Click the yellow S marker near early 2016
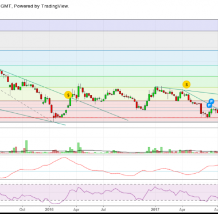This screenshot has height=214, width=218. [x=68, y=95]
